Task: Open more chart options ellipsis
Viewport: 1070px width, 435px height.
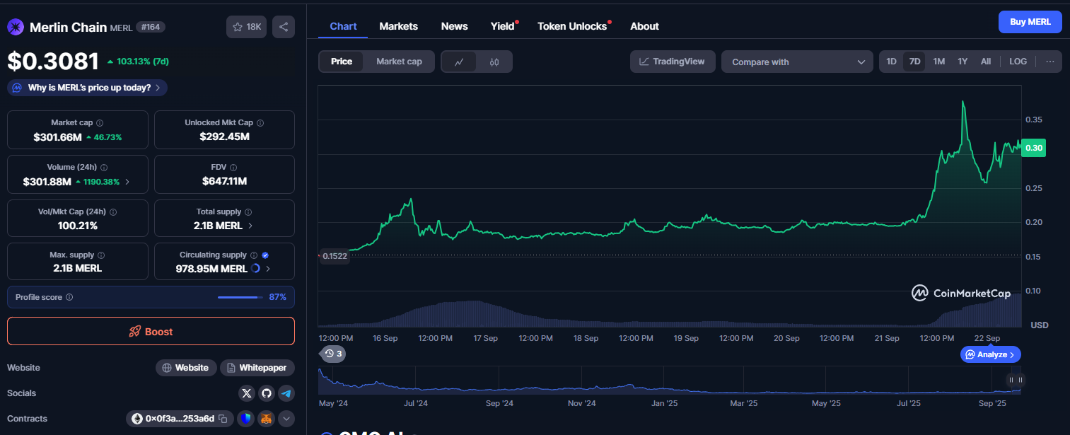Action: 1049,62
